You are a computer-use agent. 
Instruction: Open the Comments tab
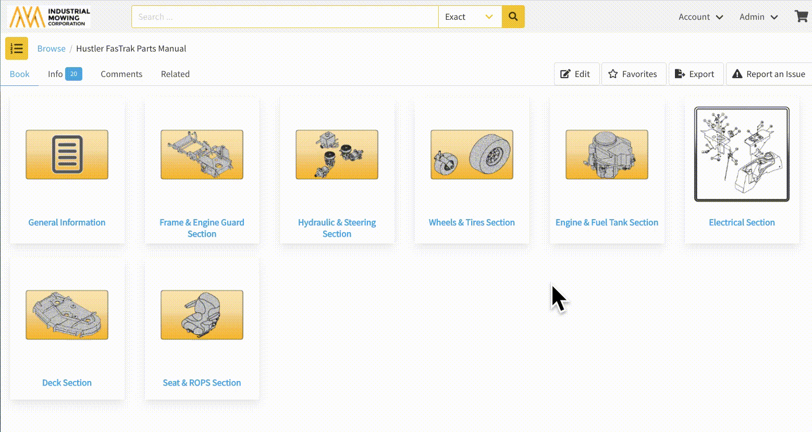(x=121, y=74)
